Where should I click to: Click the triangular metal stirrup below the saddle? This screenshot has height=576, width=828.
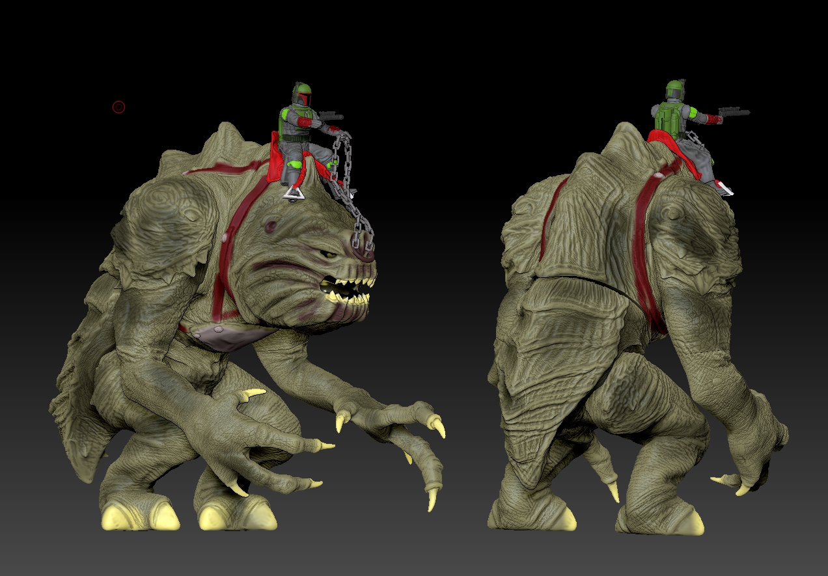click(292, 193)
